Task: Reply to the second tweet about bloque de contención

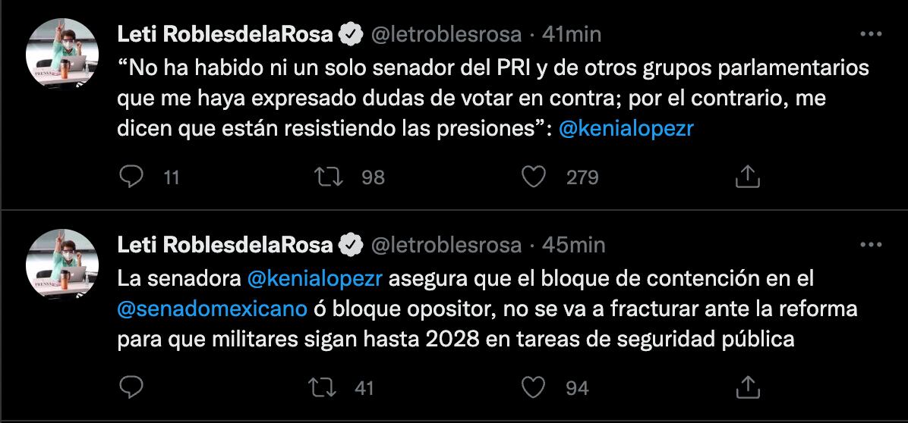Action: click(x=132, y=387)
